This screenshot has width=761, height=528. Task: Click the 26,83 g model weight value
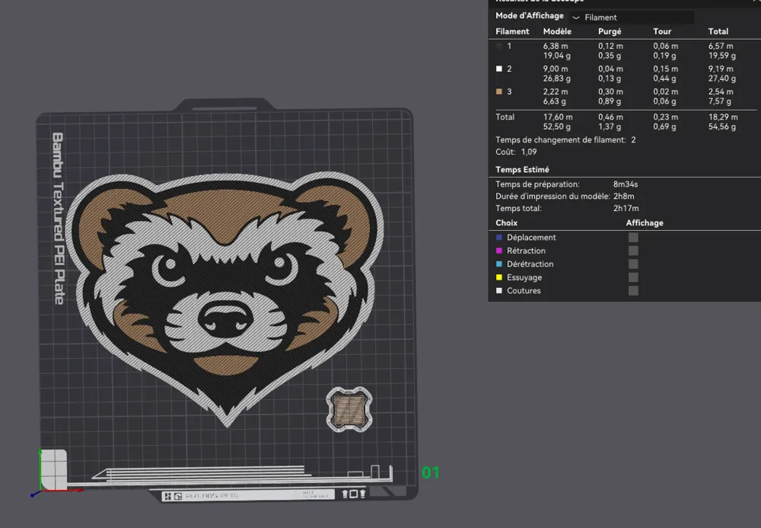[x=557, y=78]
